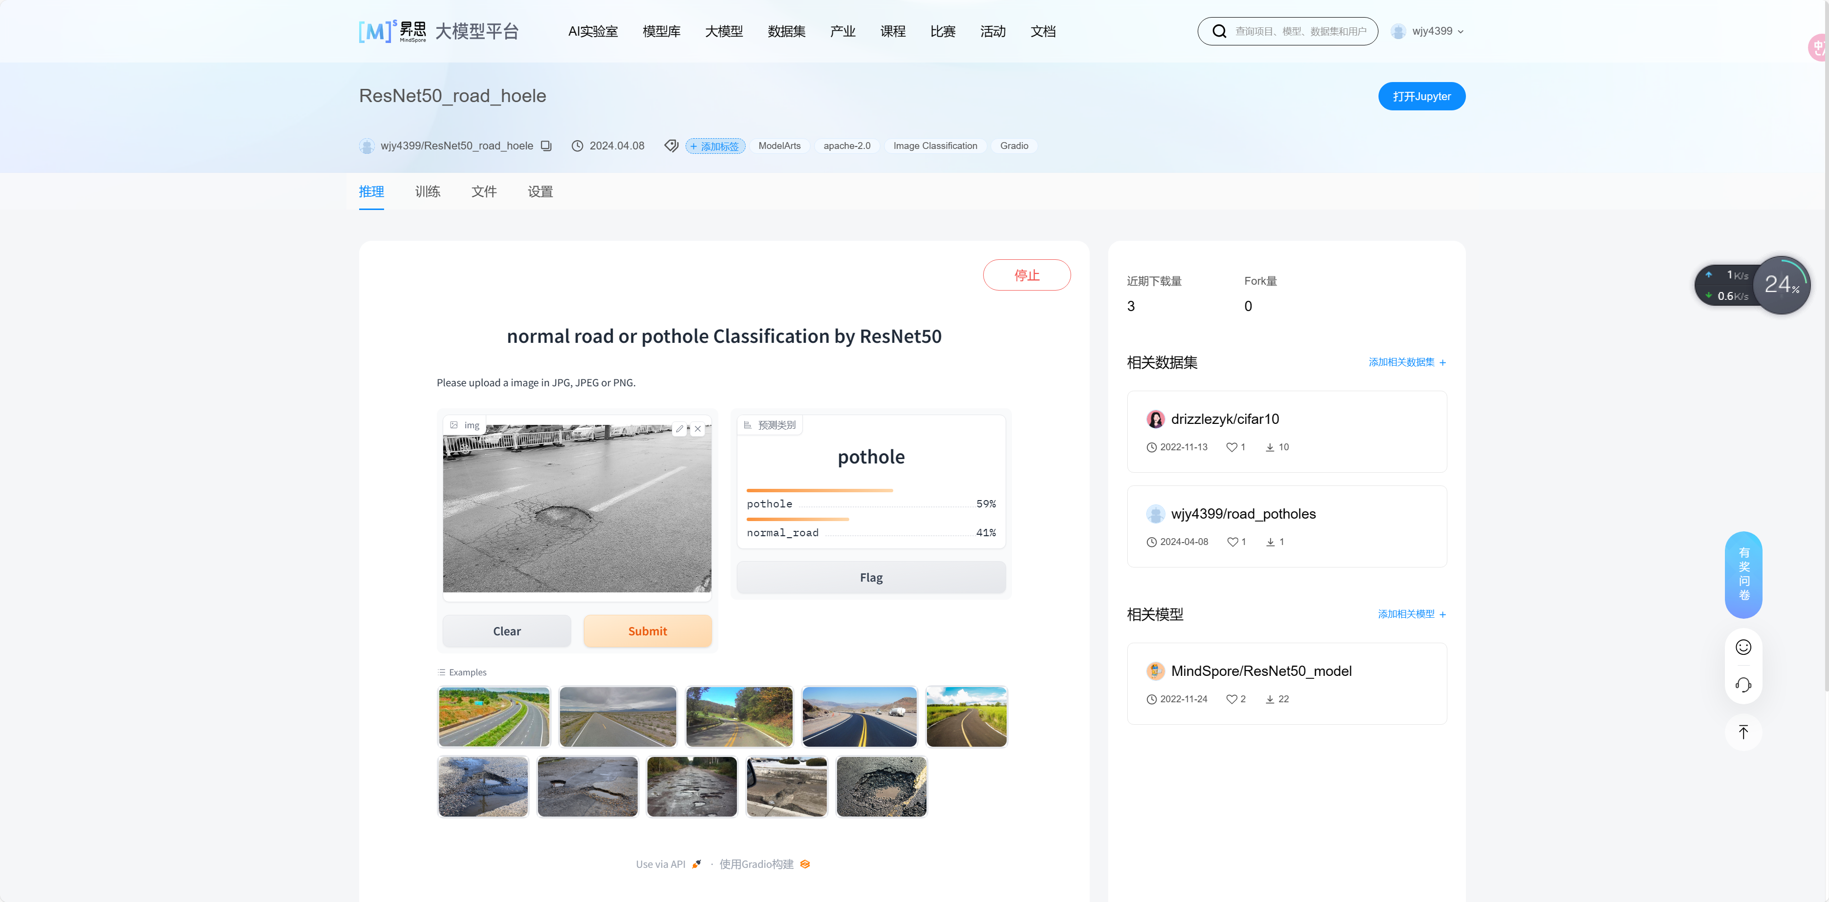The image size is (1829, 902).
Task: Remove the uploaded image with X icon
Action: pyautogui.click(x=698, y=429)
